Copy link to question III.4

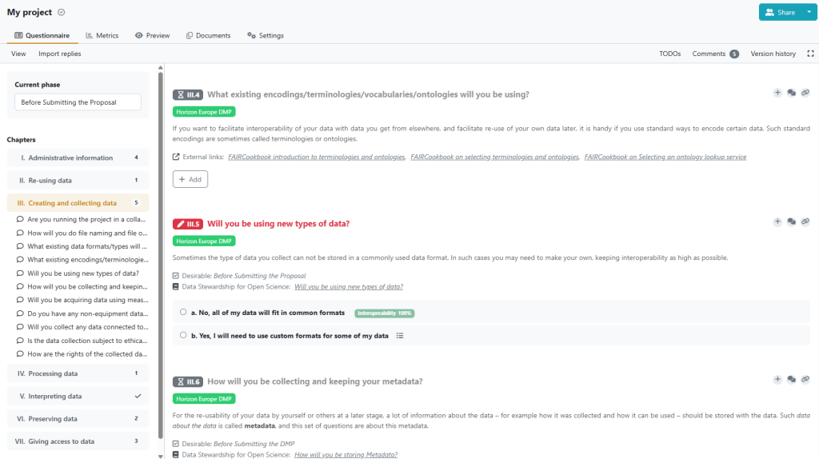(805, 93)
